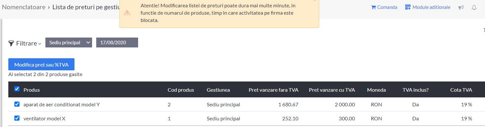Uncheck ventilator model X checkbox
Image resolution: width=485 pixels, height=127 pixels.
(x=17, y=118)
